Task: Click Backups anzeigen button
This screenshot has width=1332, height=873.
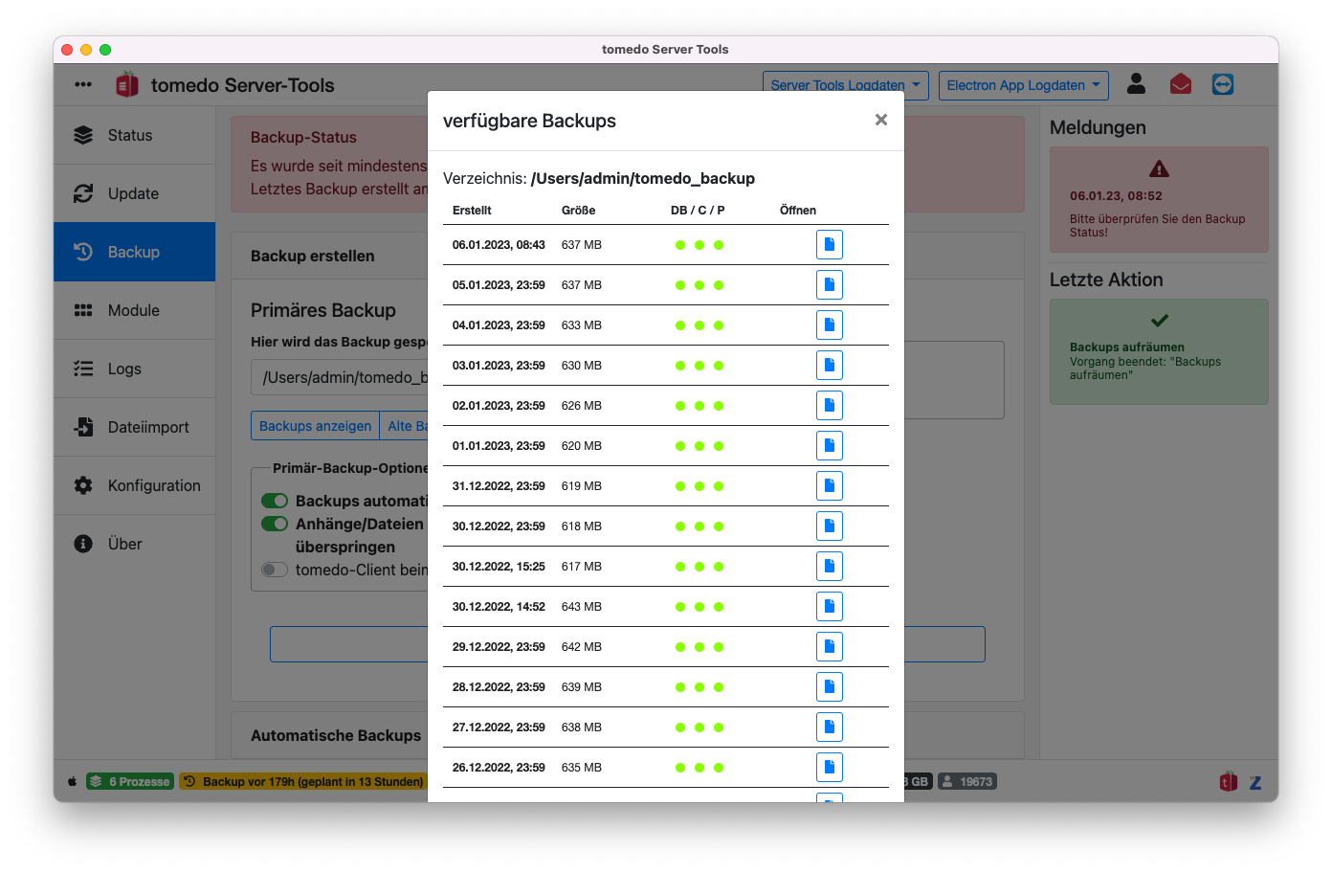Action: coord(315,426)
